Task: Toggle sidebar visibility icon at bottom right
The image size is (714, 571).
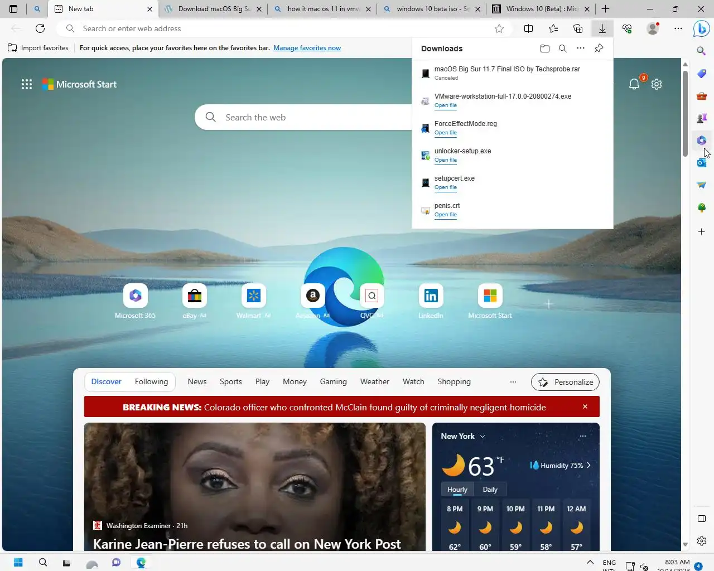Action: click(x=702, y=519)
